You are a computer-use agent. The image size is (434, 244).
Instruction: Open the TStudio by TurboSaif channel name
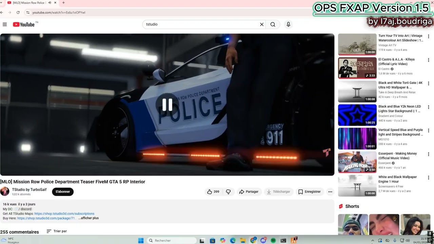[x=29, y=190]
